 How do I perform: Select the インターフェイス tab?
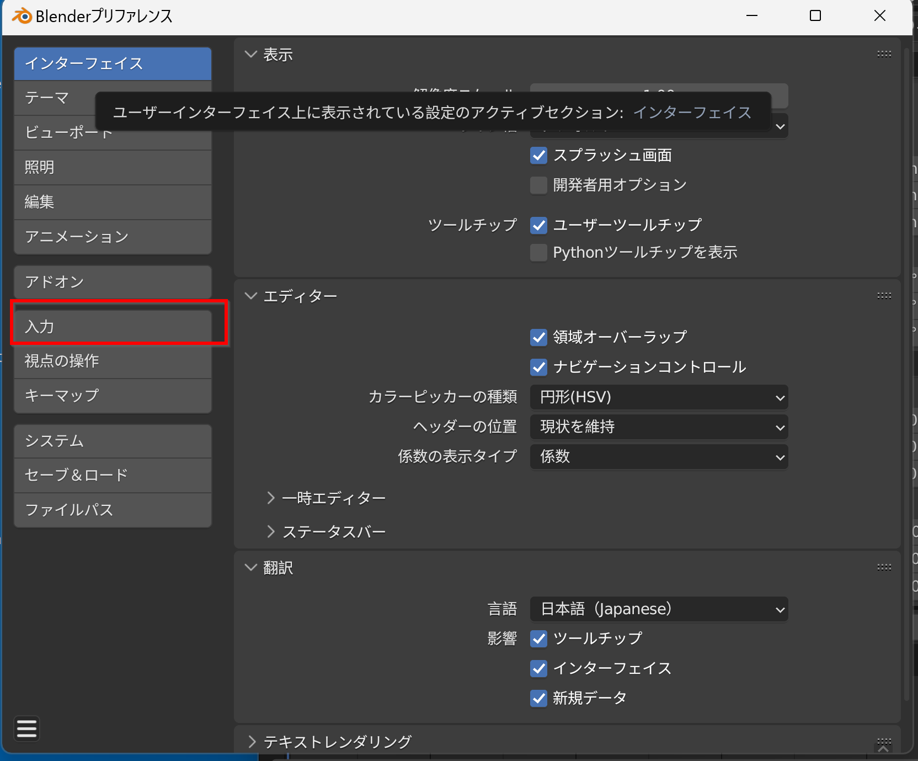(113, 63)
